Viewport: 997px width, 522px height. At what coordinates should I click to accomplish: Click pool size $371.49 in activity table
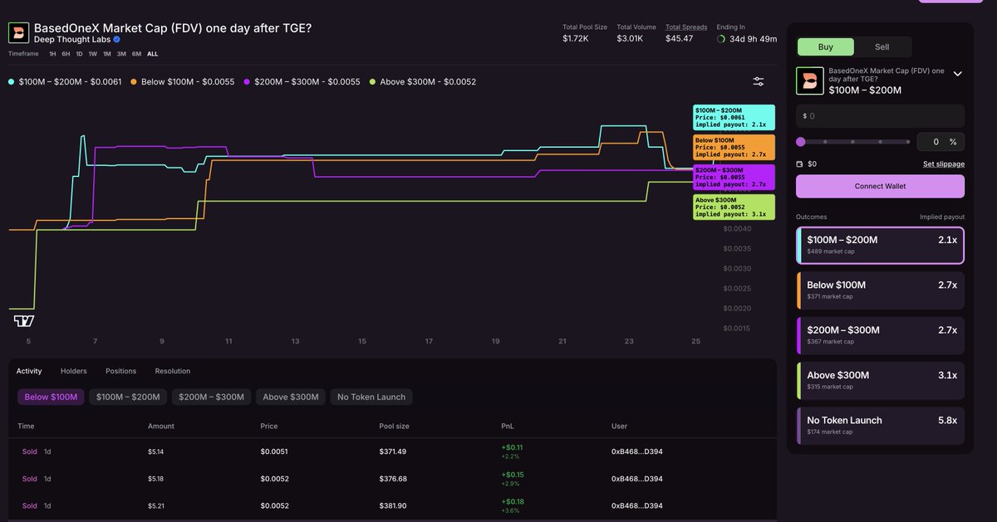pyautogui.click(x=393, y=451)
